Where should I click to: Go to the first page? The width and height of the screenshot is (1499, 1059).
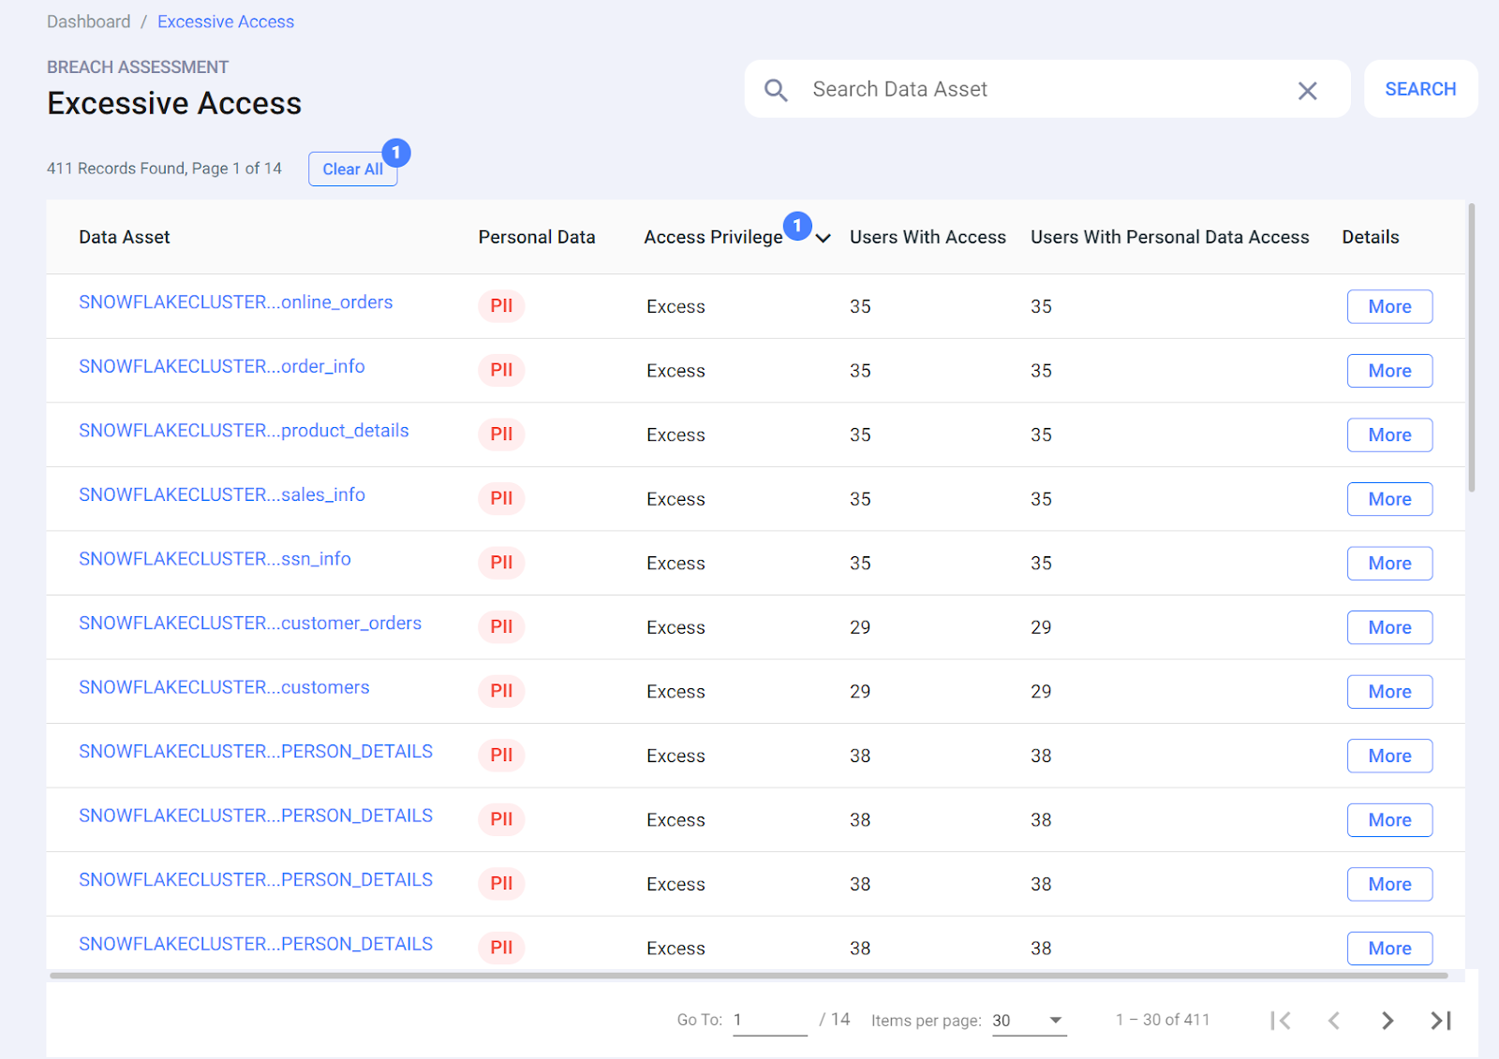tap(1281, 1021)
